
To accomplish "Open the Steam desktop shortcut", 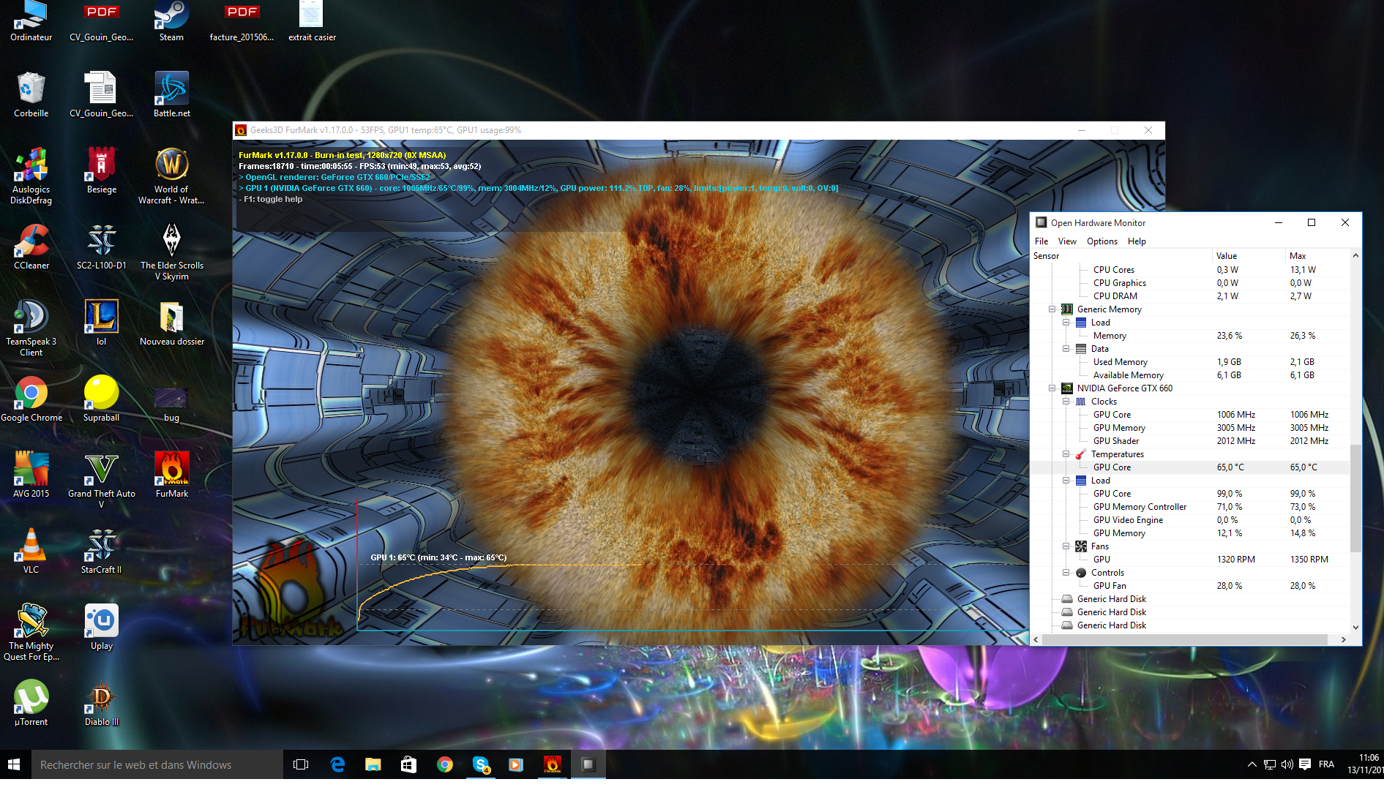I will point(171,20).
